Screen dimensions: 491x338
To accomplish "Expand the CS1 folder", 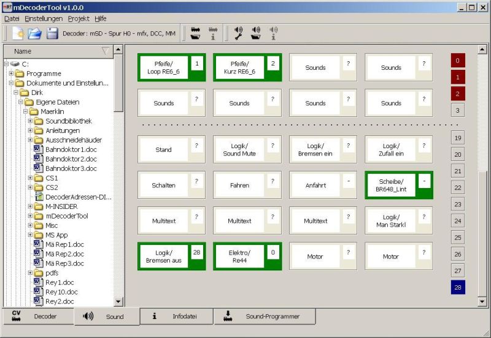I will click(x=30, y=178).
